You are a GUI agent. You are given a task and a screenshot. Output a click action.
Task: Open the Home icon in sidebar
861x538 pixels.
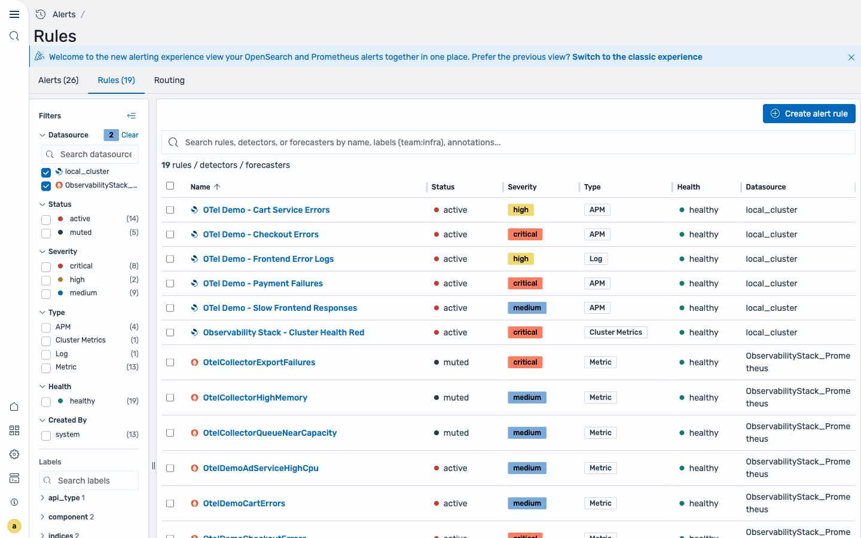click(14, 406)
